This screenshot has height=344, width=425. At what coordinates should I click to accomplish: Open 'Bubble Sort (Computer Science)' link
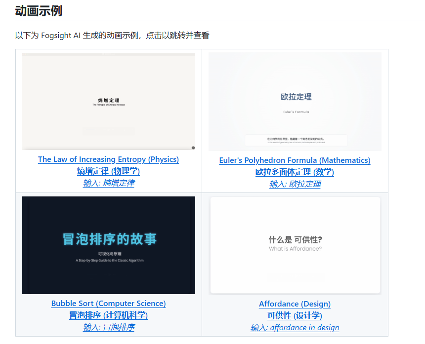pyautogui.click(x=108, y=304)
